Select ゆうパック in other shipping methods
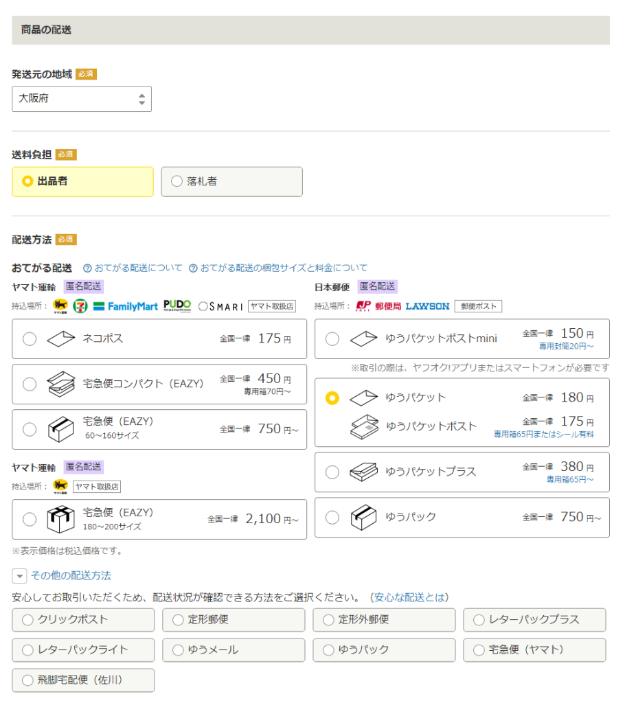Viewport: 625px width, 703px height. tap(384, 650)
